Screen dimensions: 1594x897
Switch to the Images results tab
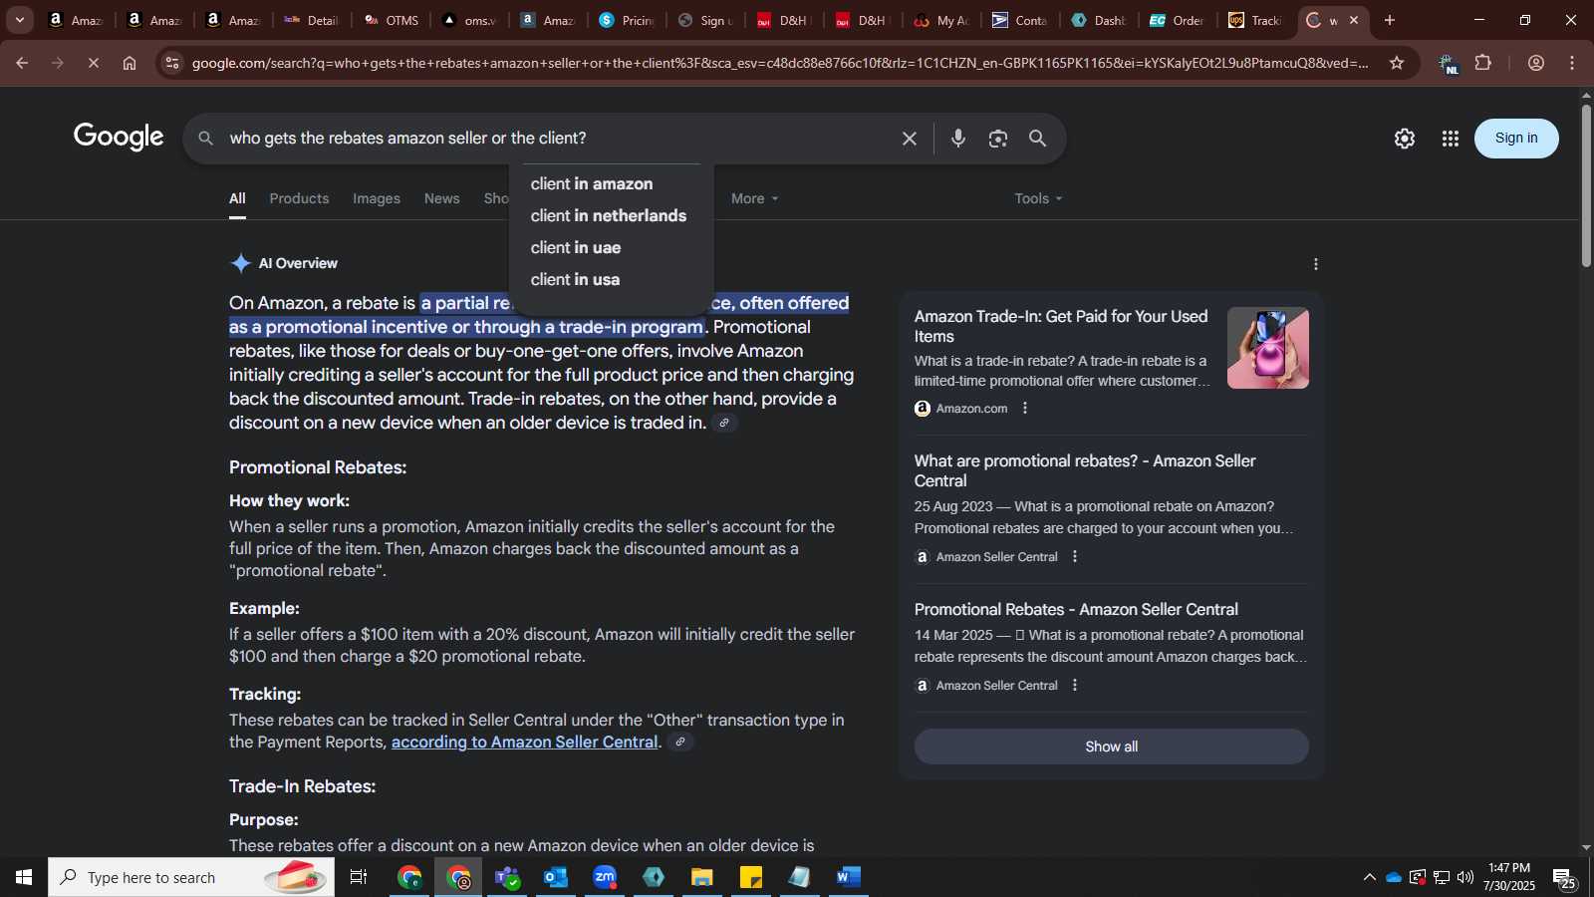[x=377, y=198]
